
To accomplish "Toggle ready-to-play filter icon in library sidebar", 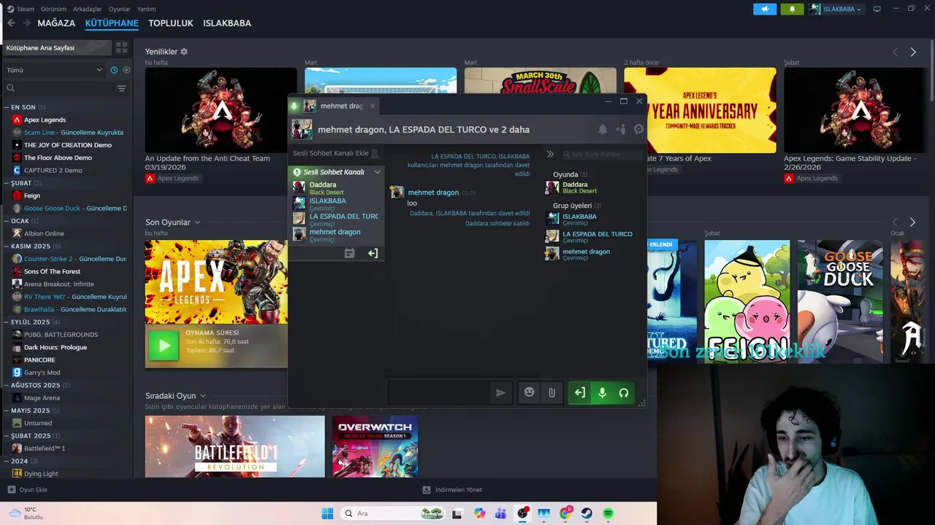I will (126, 70).
